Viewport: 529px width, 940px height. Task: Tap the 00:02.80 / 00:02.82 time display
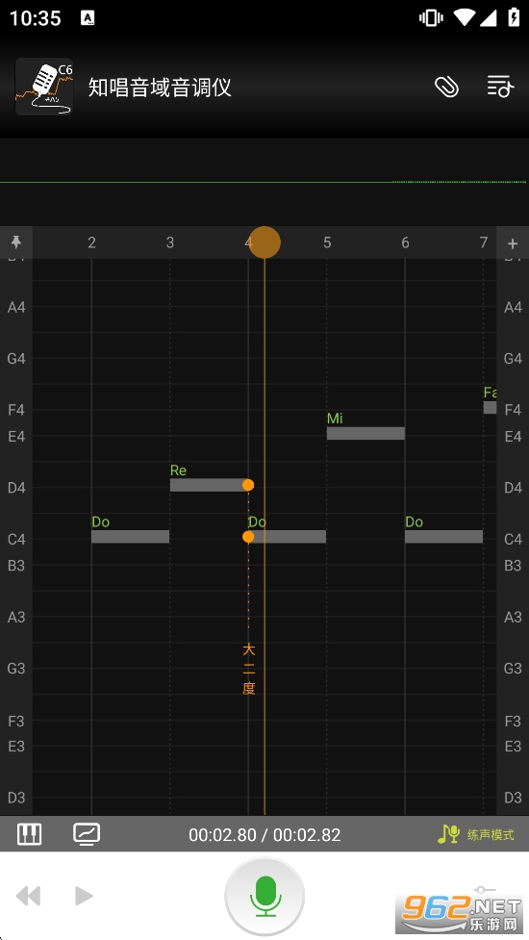coord(264,834)
